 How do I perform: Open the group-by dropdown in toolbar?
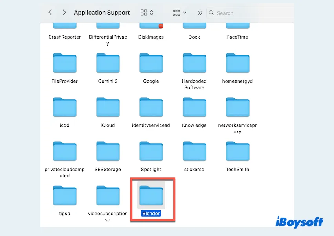[180, 13]
